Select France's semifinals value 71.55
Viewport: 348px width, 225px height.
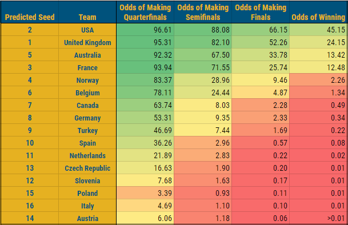[x=203, y=67]
